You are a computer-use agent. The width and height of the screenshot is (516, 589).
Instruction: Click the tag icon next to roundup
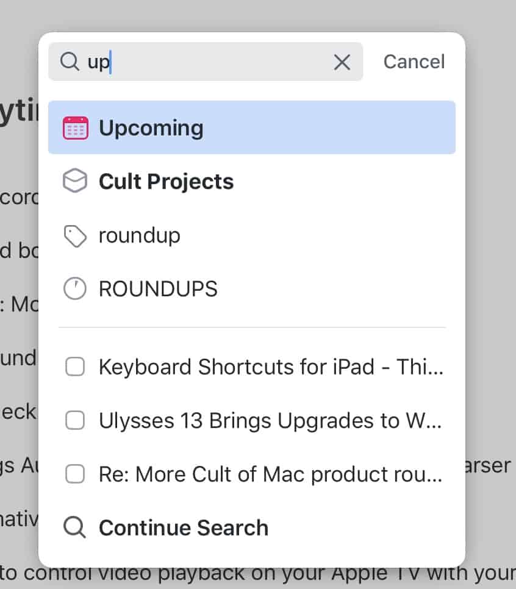point(74,235)
